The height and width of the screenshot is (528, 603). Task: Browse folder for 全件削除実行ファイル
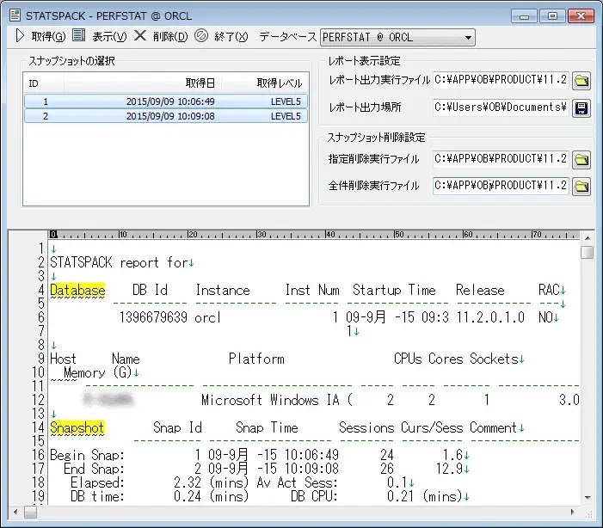pos(582,185)
